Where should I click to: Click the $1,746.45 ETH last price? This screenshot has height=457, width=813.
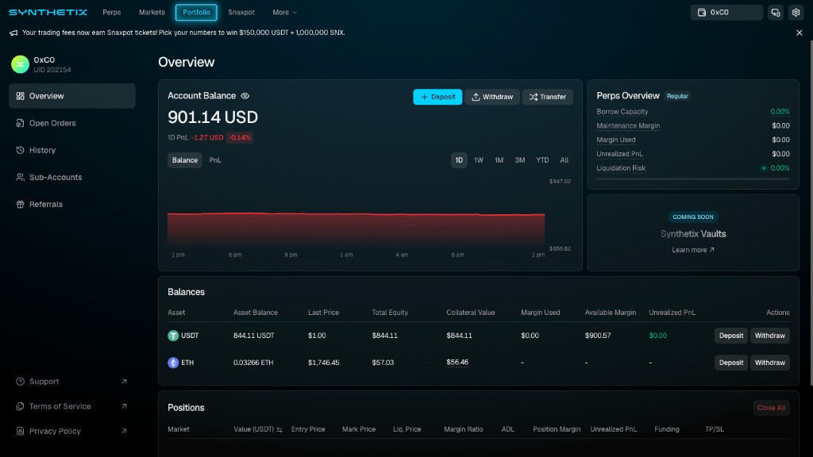[x=324, y=363]
